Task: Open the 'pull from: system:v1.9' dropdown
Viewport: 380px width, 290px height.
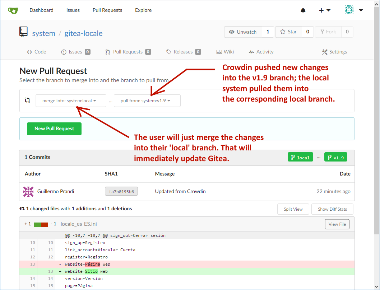Action: tap(147, 100)
